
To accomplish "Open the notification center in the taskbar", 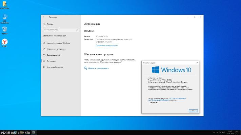I will (237, 132).
